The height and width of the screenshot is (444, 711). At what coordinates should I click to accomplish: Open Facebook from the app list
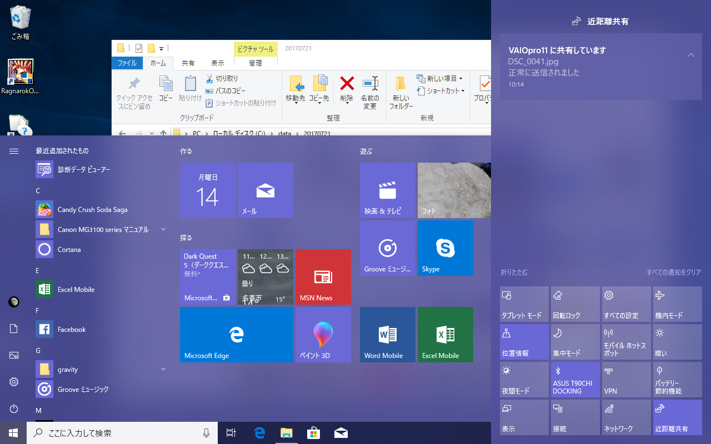tap(101, 329)
